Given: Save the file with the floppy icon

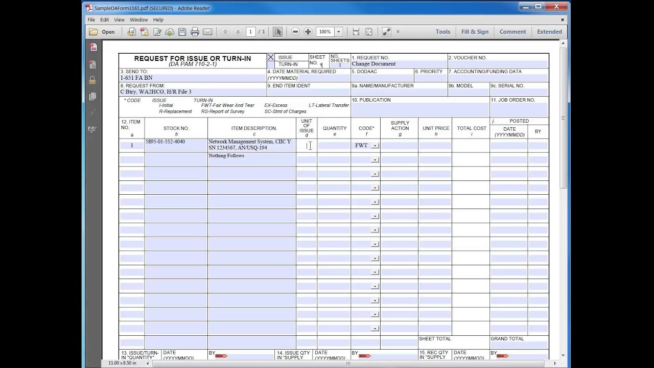Looking at the screenshot, I should click(x=182, y=32).
